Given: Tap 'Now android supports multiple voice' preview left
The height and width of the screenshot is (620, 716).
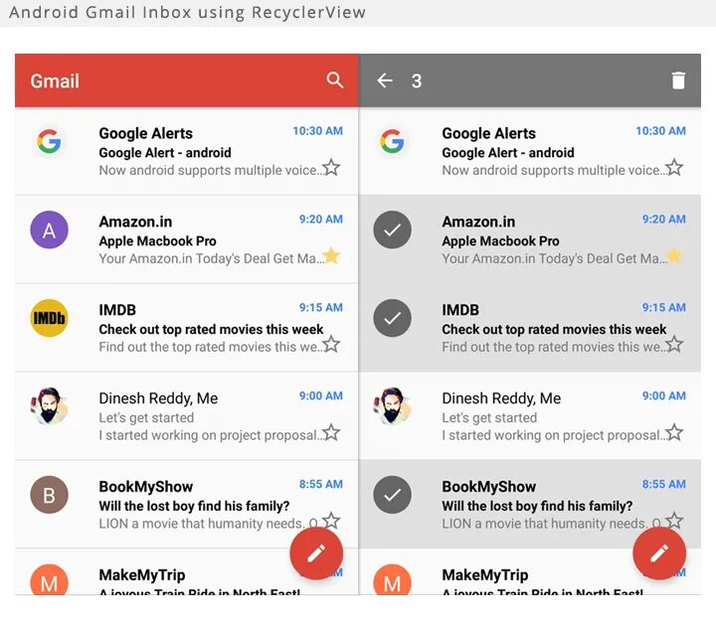Looking at the screenshot, I should click(x=211, y=170).
